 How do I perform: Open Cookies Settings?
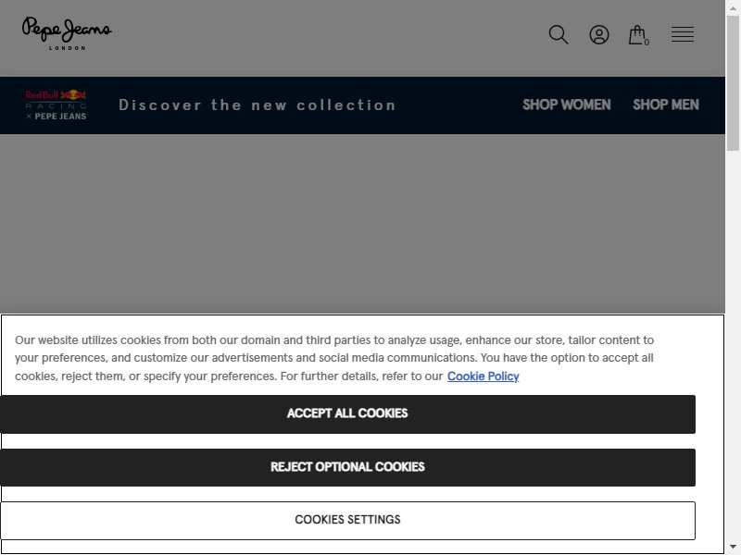[x=347, y=520]
